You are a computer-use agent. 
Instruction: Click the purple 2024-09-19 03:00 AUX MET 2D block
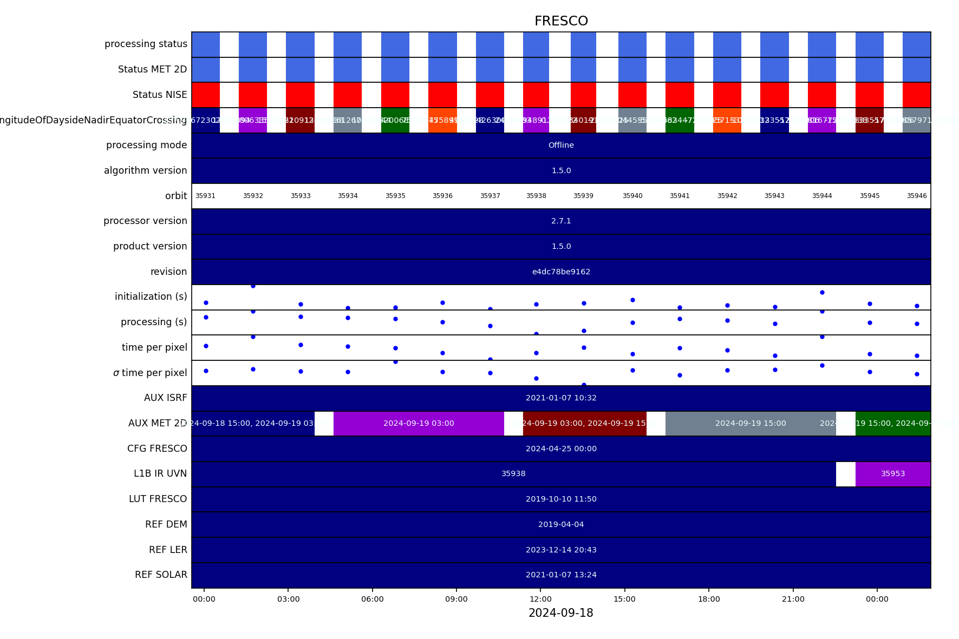click(x=419, y=424)
